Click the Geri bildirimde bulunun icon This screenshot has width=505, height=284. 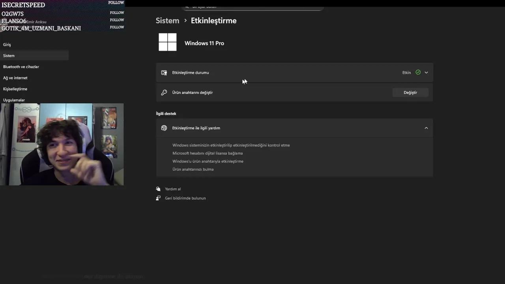point(158,198)
